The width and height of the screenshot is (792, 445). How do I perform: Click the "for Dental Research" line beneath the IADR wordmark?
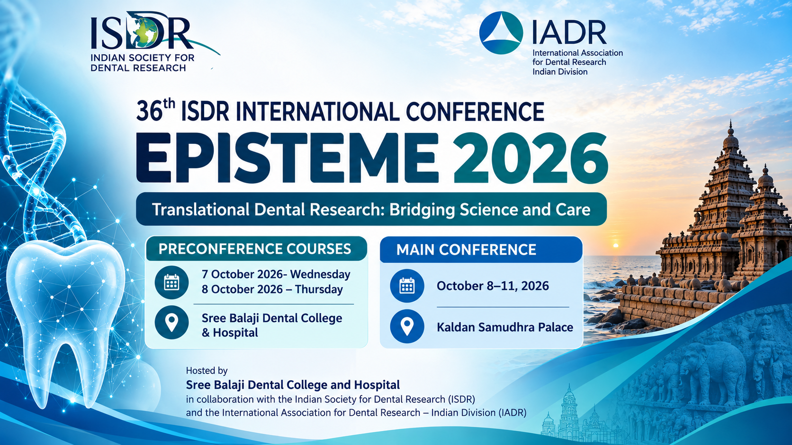[x=569, y=62]
